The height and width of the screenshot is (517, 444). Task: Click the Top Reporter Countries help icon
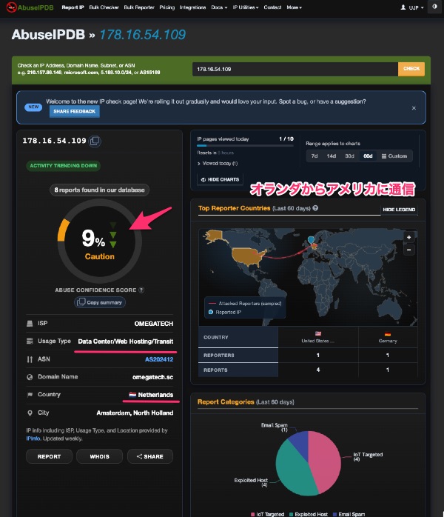tap(315, 208)
